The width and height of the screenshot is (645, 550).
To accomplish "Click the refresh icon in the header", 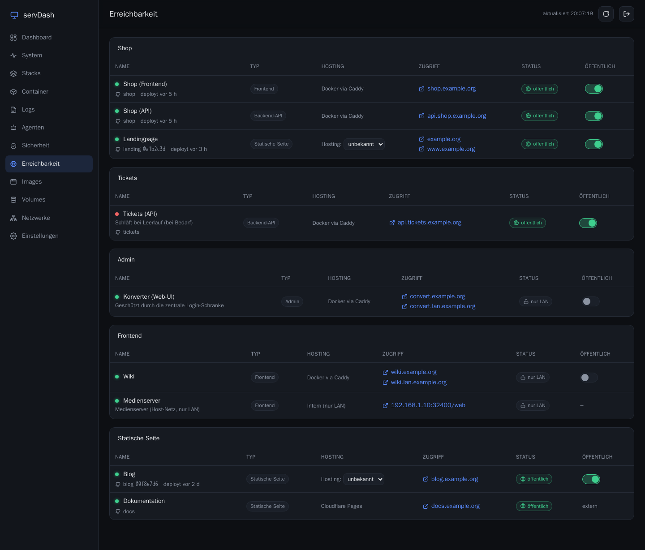I will 606,14.
